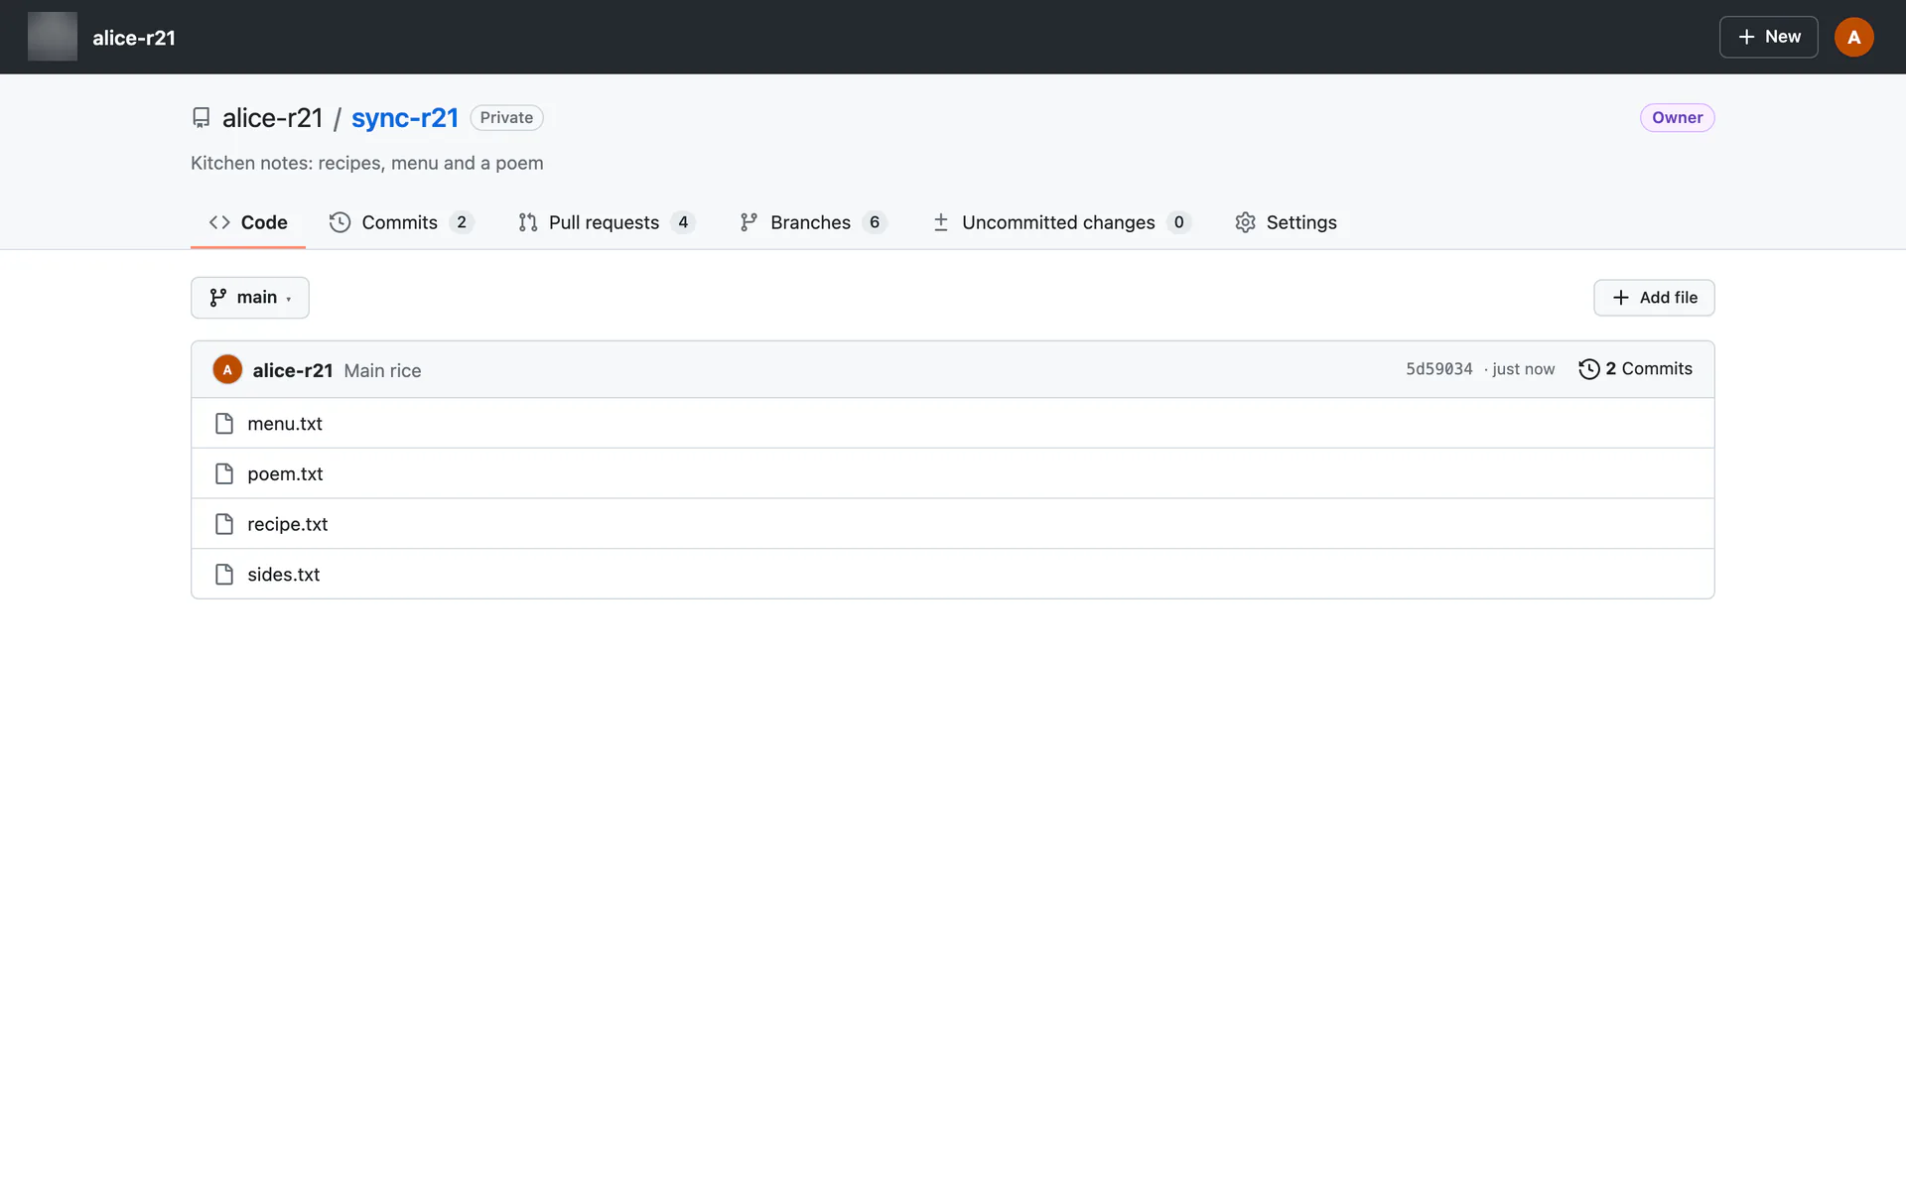Click the repository book icon beside alice-r21
The width and height of the screenshot is (1906, 1191).
click(x=201, y=118)
